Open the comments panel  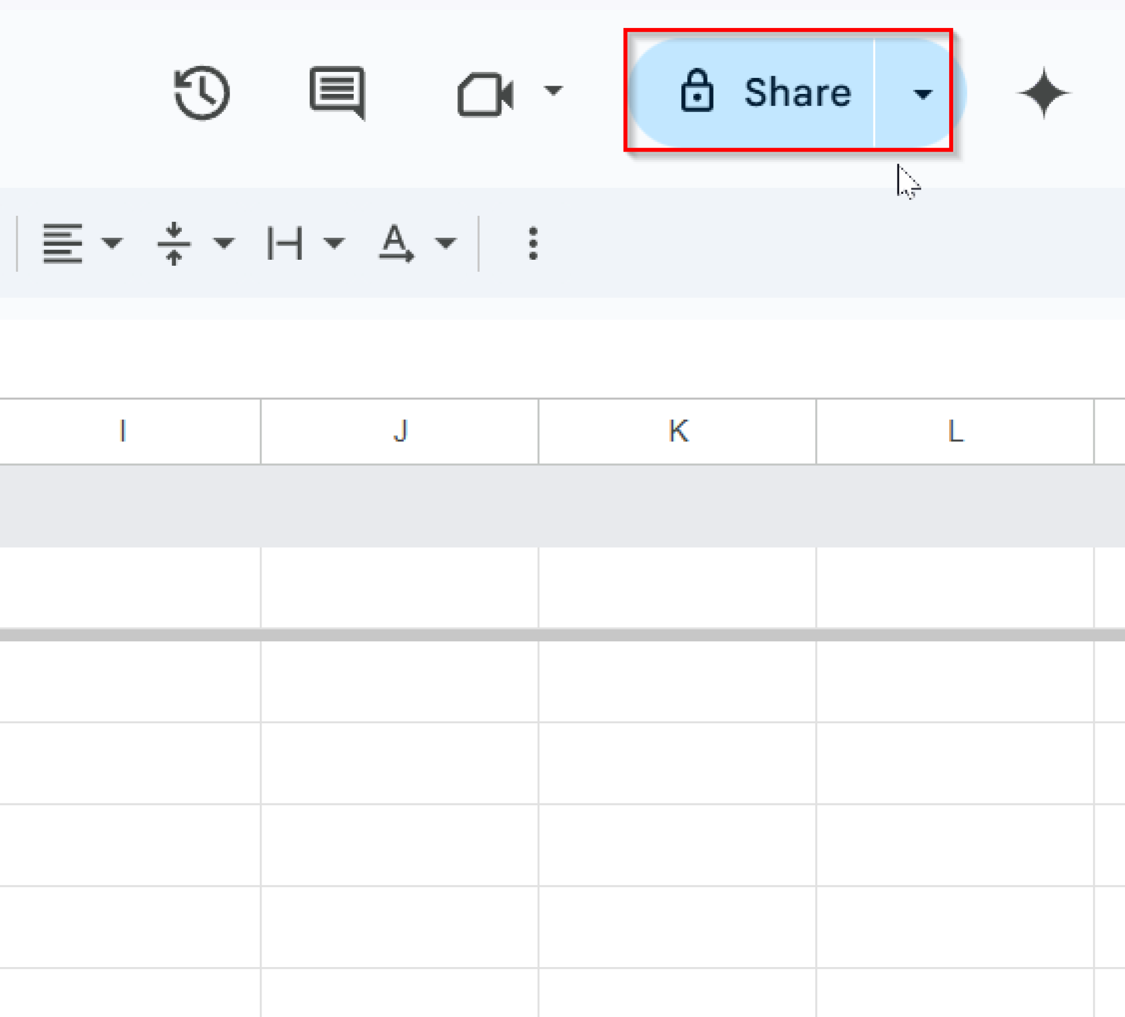(338, 93)
